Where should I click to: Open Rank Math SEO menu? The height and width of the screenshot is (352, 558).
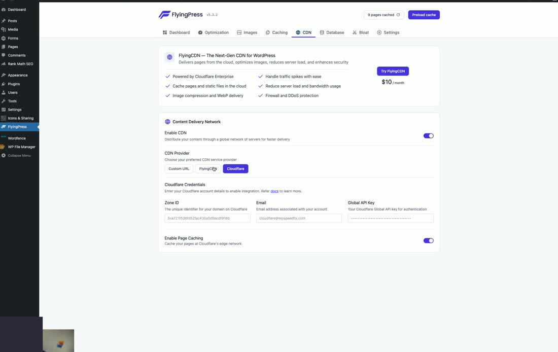pos(20,64)
